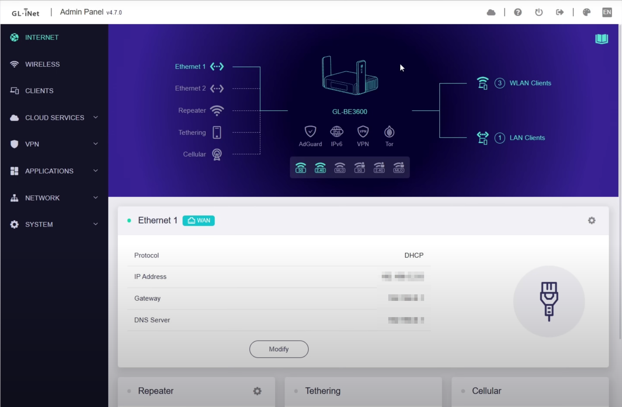Click the INTERNET globe sidebar icon
This screenshot has height=407, width=622.
pos(14,37)
